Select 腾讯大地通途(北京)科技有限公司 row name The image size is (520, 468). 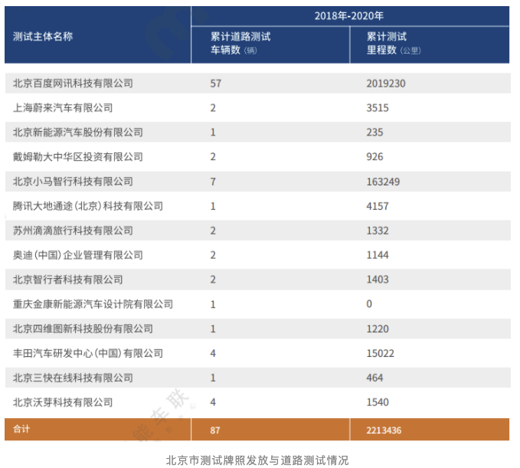pyautogui.click(x=88, y=206)
